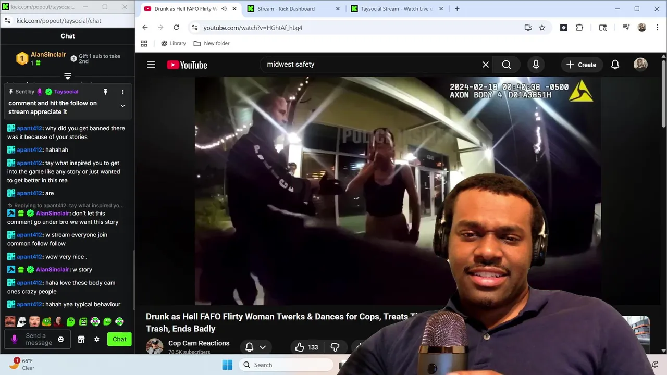Screen dimensions: 667x375
Task: Clear the 'midwest safety' search text
Action: [486, 65]
